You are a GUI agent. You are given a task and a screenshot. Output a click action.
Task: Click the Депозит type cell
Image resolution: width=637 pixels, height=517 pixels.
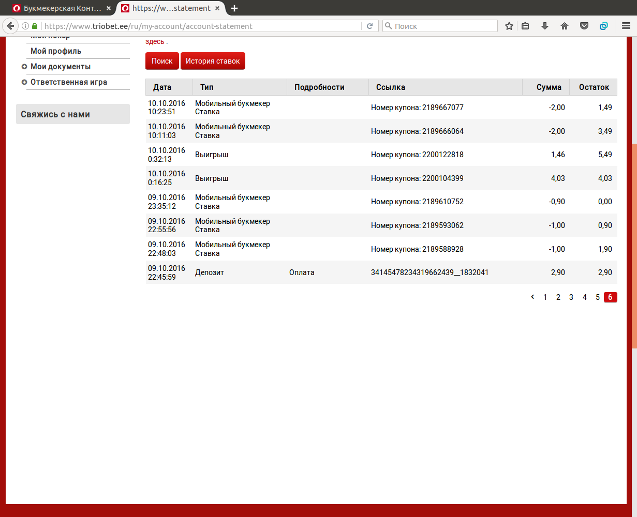point(210,272)
